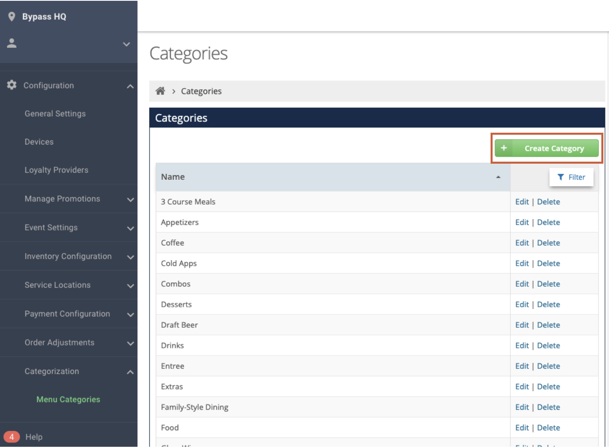
Task: Open the Help item
Action: click(34, 437)
